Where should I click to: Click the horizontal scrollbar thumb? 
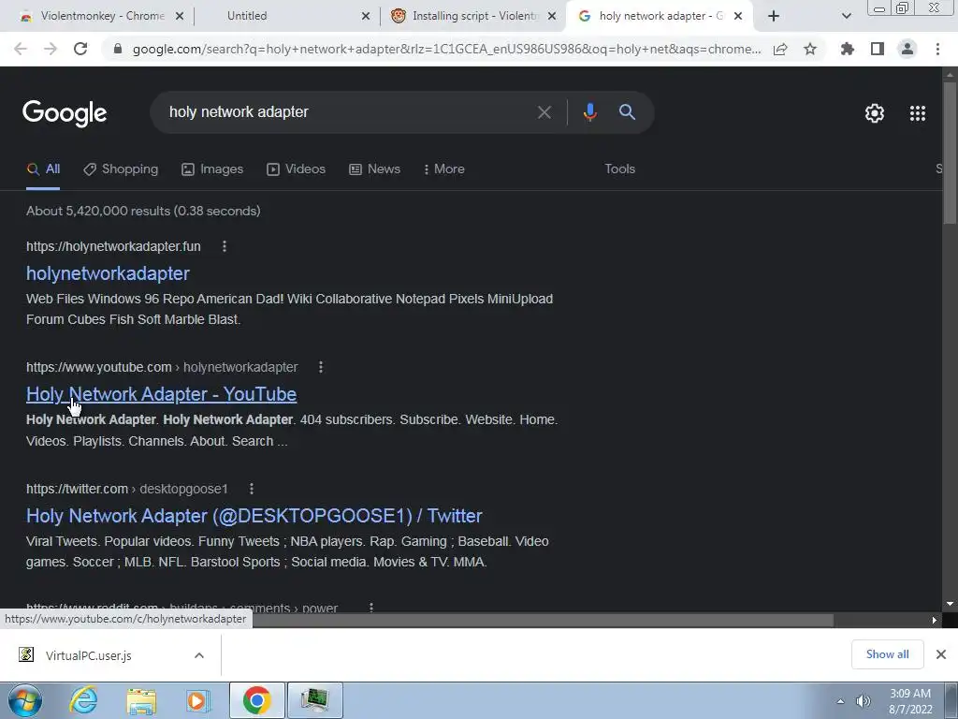tap(543, 620)
